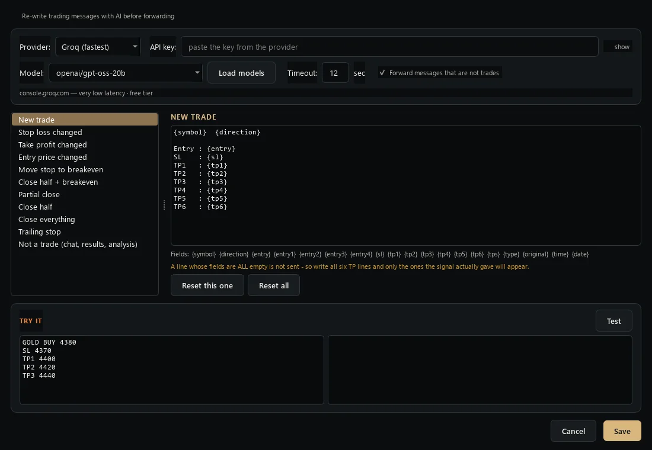The height and width of the screenshot is (450, 652).
Task: Click inside the New Trade template editor
Action: click(405, 185)
